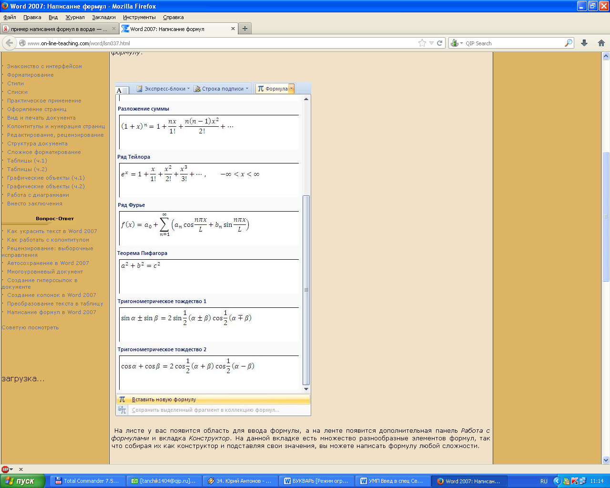Open Графические объекты (ч.2) link
610x488 pixels.
click(46, 186)
